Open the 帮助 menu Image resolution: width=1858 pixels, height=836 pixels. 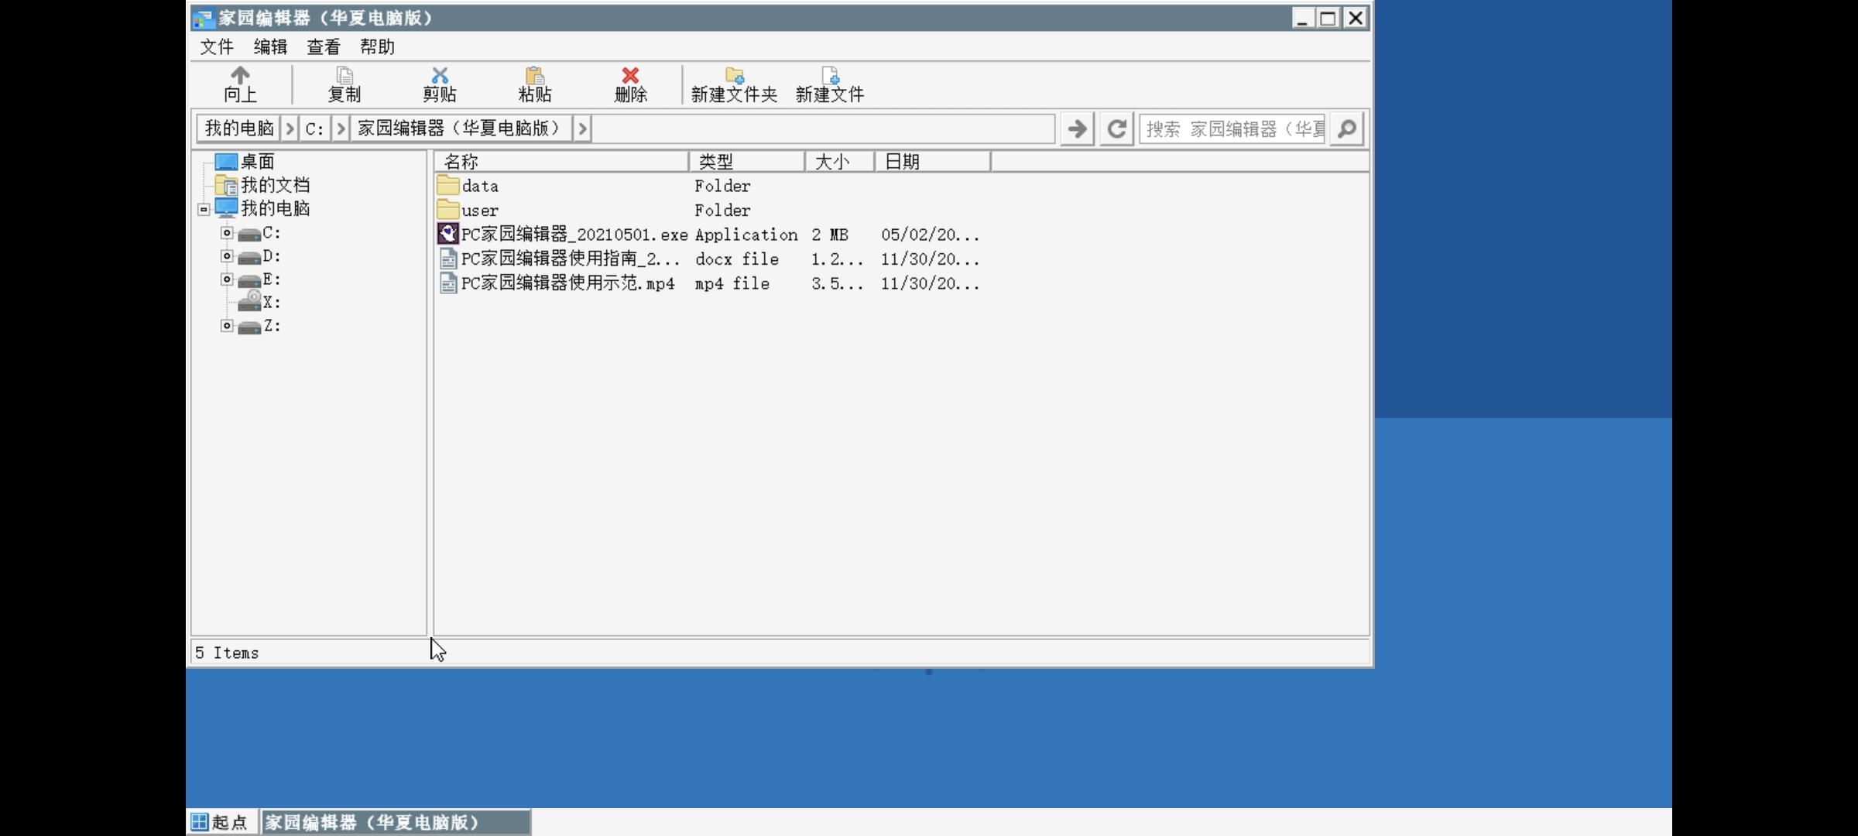pos(377,47)
